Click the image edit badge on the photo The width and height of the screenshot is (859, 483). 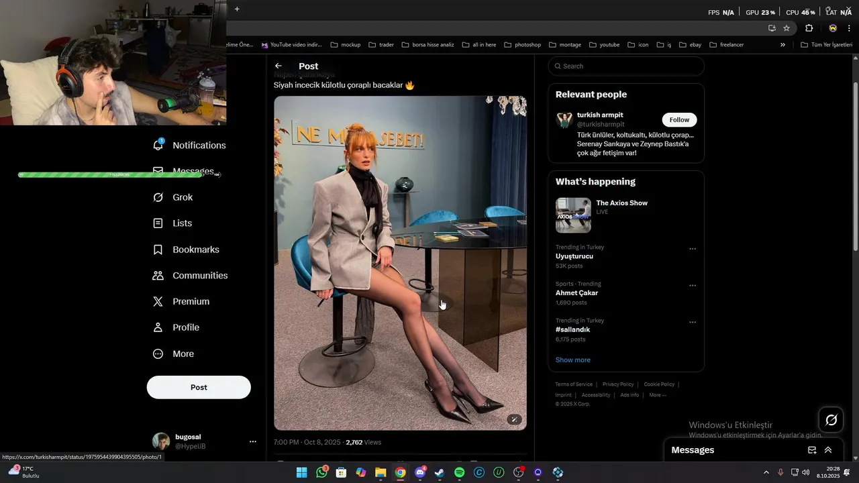point(514,419)
